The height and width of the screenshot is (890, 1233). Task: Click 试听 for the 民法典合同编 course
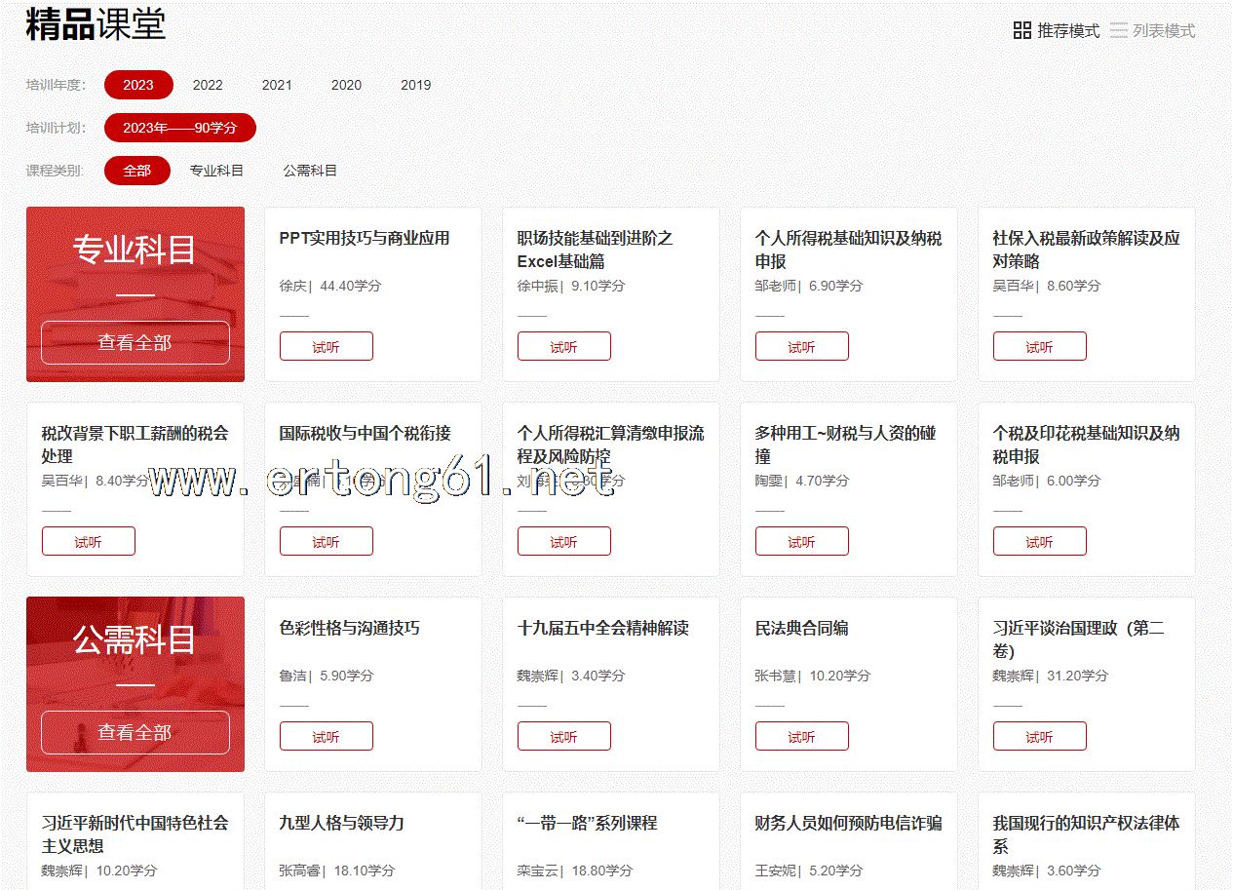[x=801, y=737]
